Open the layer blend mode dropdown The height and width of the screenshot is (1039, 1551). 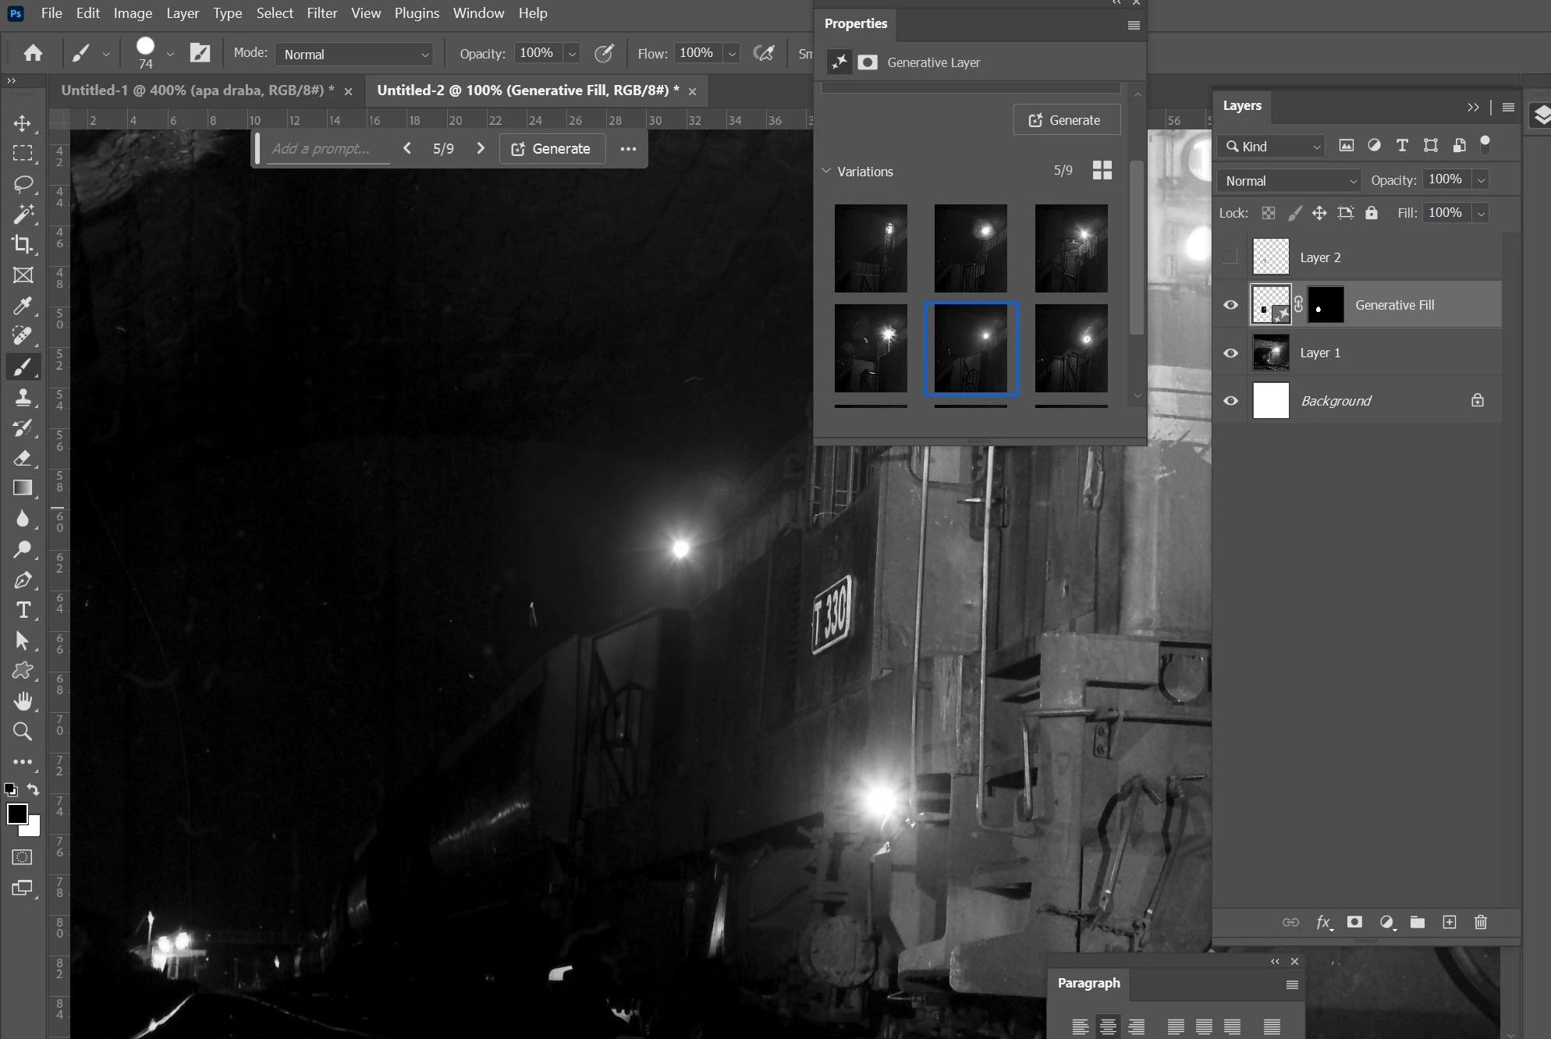[1288, 181]
